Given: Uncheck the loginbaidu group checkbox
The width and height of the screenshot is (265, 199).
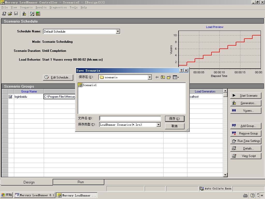Looking at the screenshot, I should (11, 97).
